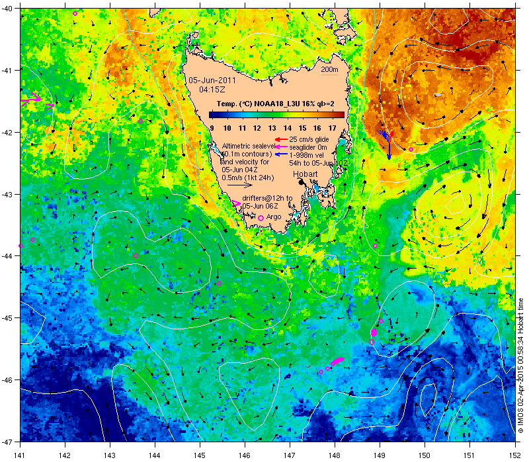Click the Argo float marker near 148.9E, 43.8S

pyautogui.click(x=375, y=246)
